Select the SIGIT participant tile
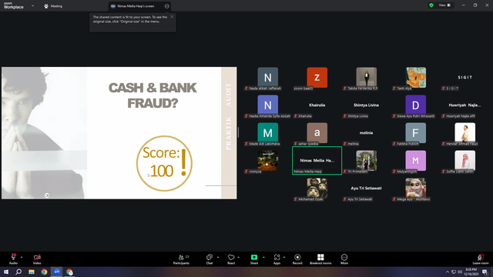The height and width of the screenshot is (277, 493). pyautogui.click(x=465, y=78)
